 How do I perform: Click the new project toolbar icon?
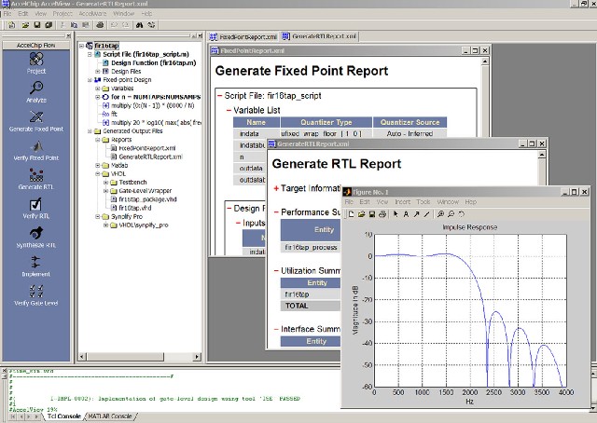tap(12, 25)
